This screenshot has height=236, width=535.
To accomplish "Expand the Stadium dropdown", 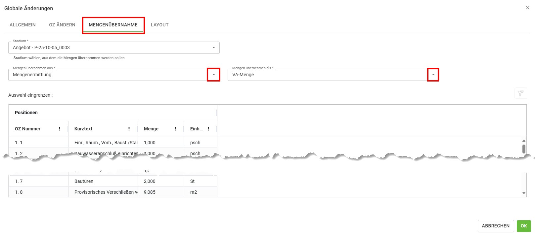I will pos(213,48).
